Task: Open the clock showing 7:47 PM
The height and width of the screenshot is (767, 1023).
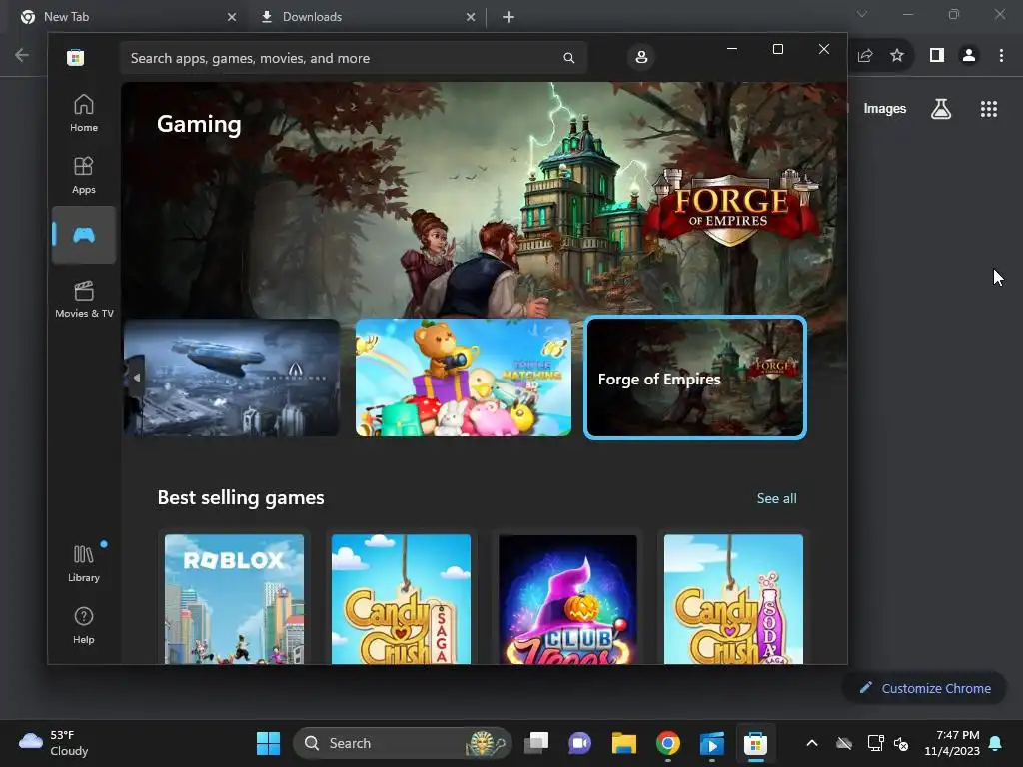Action: [952, 743]
